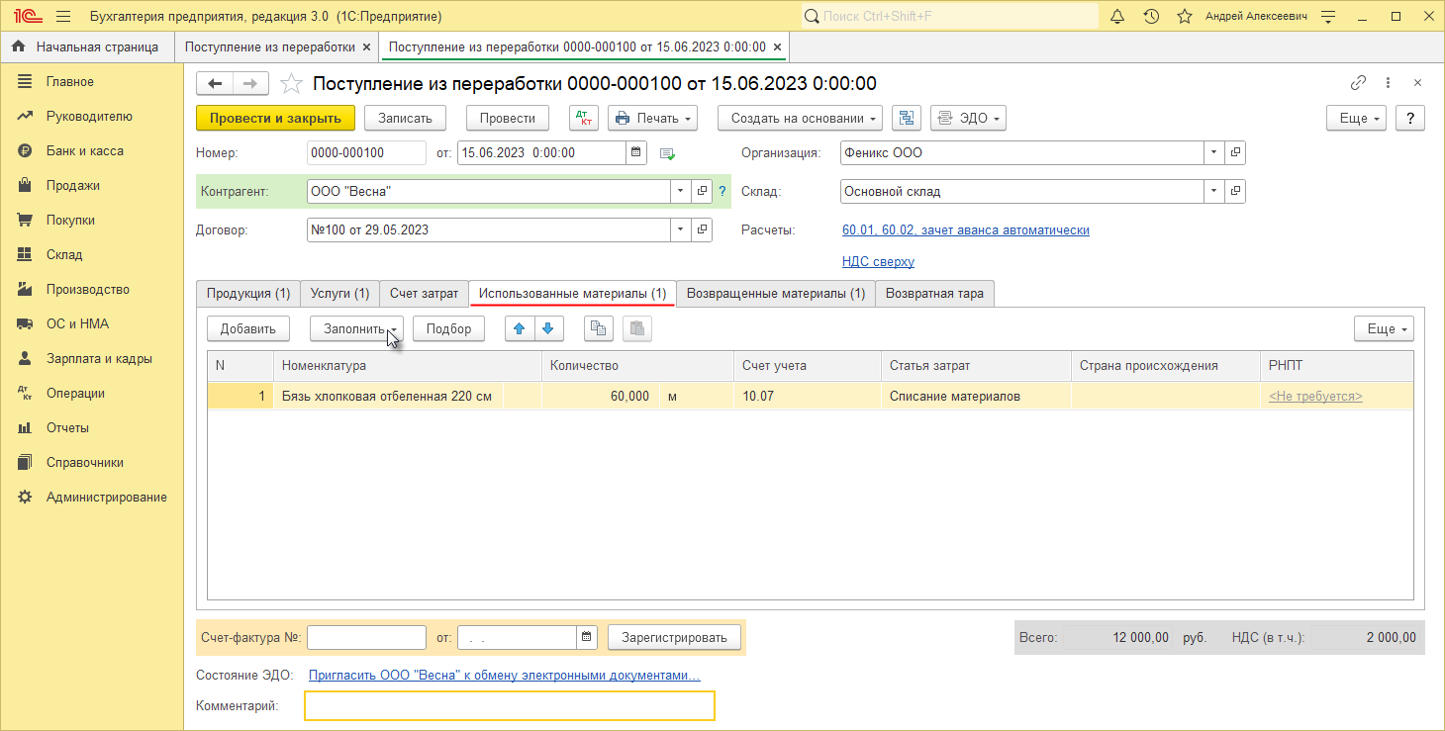Viewport: 1445px width, 731px height.
Task: Open Договор dropdown arrow
Action: 682,229
